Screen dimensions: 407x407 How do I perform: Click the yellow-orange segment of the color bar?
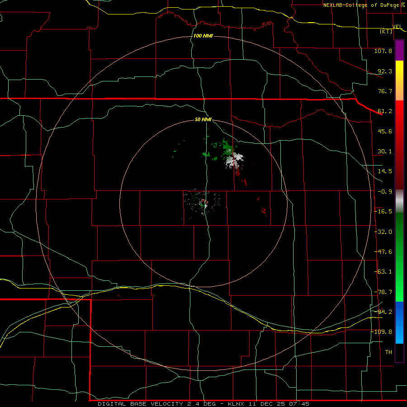(399, 80)
